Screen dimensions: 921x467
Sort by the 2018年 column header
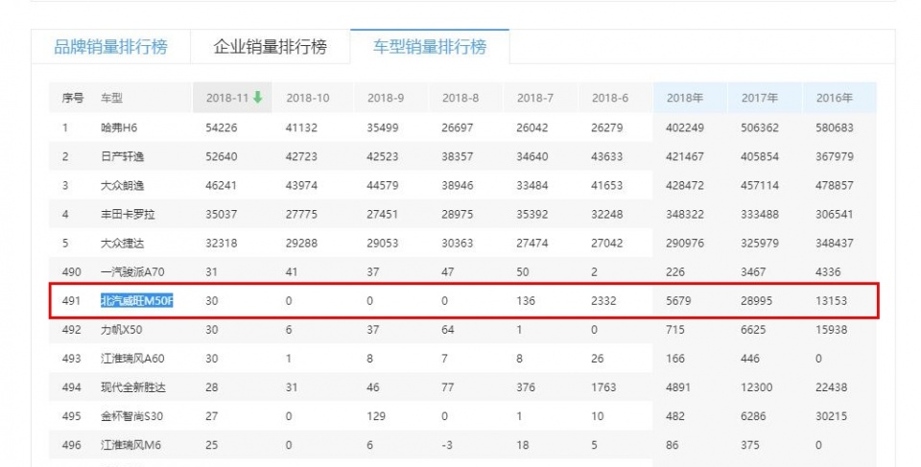(684, 98)
